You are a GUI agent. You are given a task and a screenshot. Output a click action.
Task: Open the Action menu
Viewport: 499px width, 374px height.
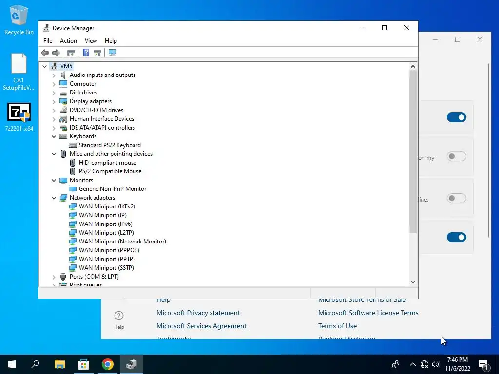pyautogui.click(x=68, y=41)
